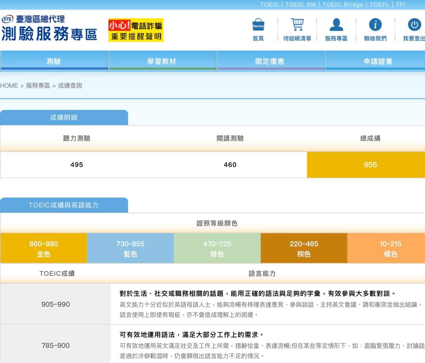Click the blue 730~855 藍色 swatch
Viewport: 425px width, 363px height.
(x=130, y=248)
